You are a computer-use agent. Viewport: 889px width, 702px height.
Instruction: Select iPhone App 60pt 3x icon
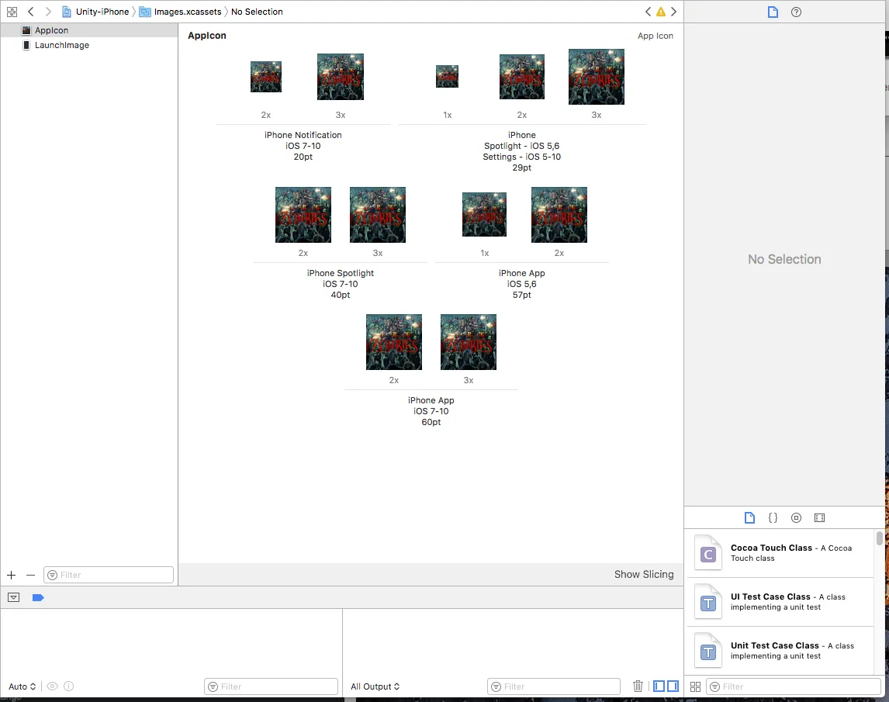[x=469, y=342]
